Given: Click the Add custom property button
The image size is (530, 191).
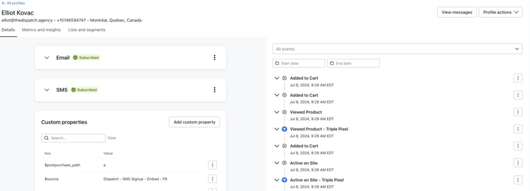Looking at the screenshot, I should pos(194,122).
